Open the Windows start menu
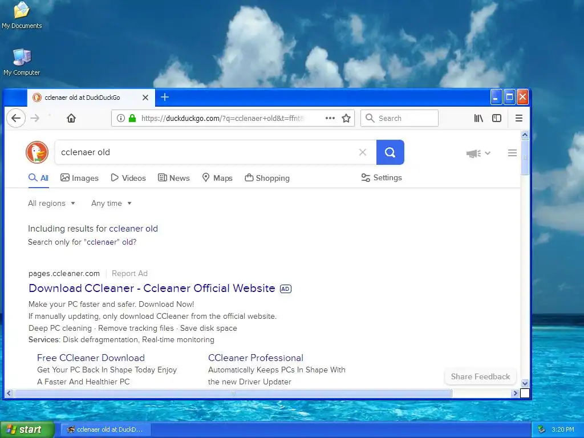 (x=27, y=429)
